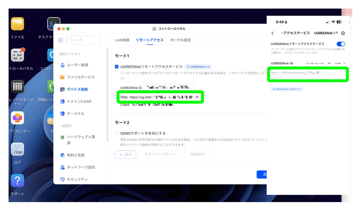Click the 今すぐアップデート button
This screenshot has height=211, width=361.
tap(160, 154)
